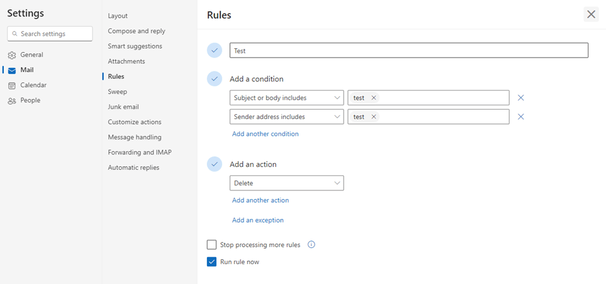Select Mail settings category
The image size is (606, 284).
coord(27,70)
